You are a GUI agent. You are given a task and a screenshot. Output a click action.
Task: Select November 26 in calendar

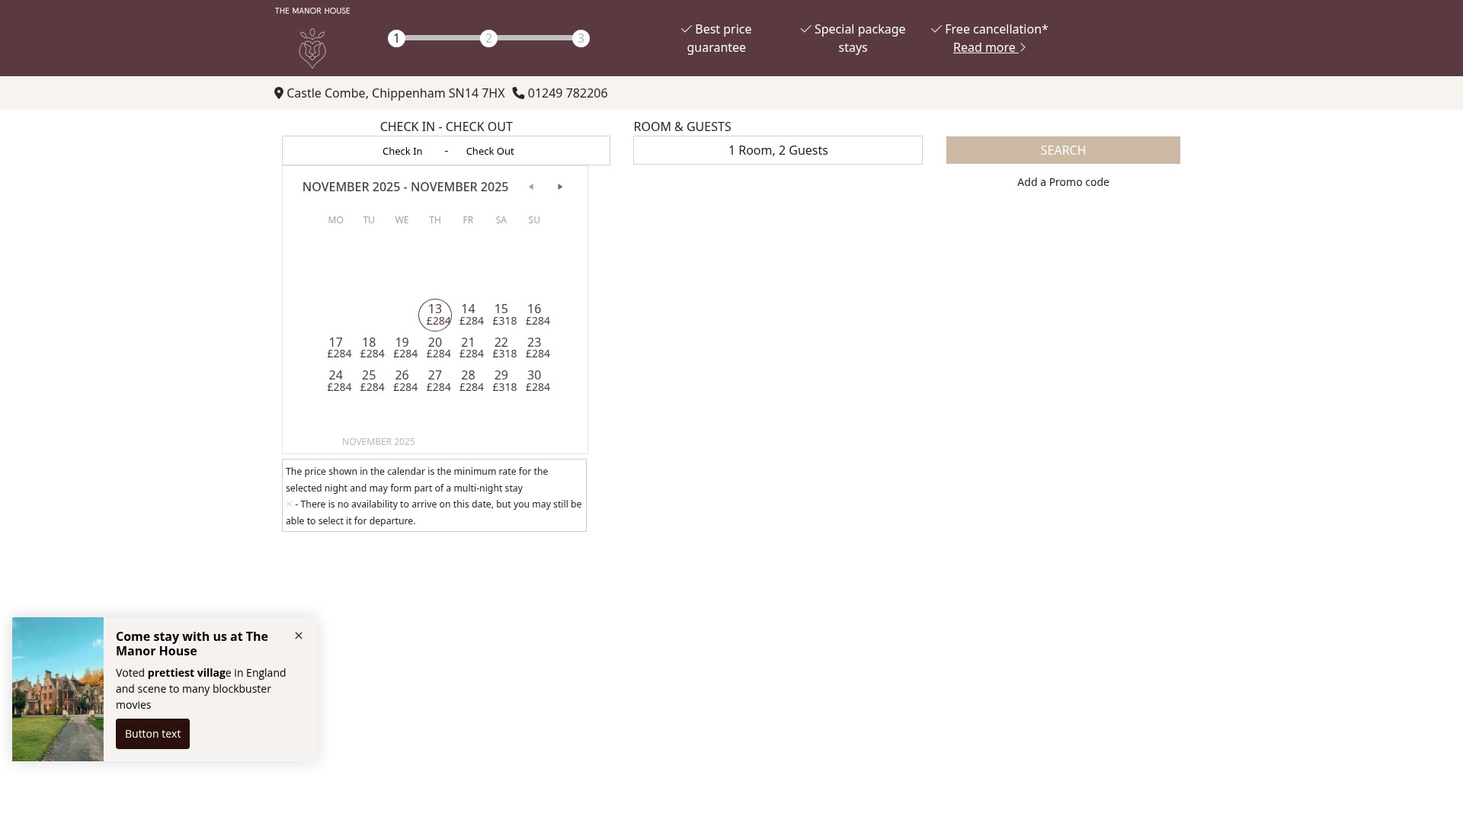coord(402,381)
